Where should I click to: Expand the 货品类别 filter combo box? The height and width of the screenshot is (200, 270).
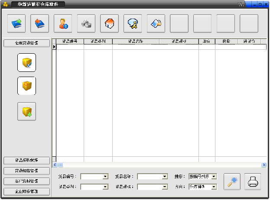pos(105,187)
